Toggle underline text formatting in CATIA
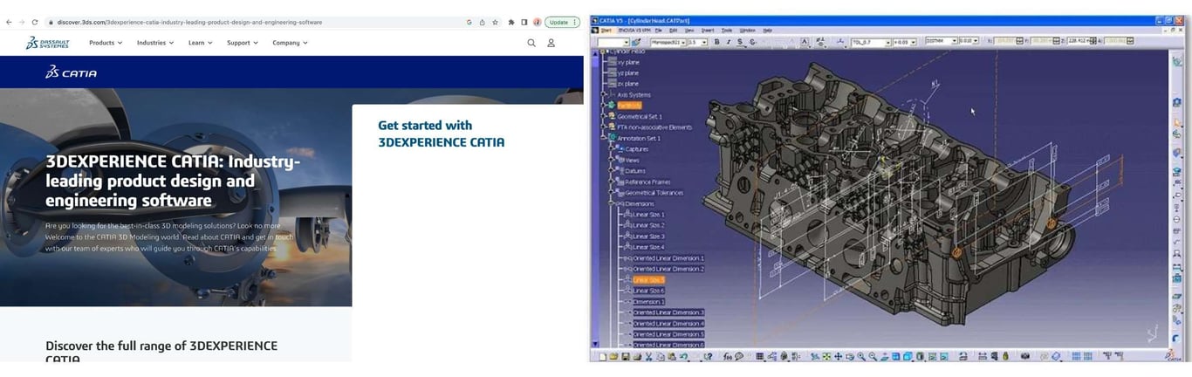 740,42
